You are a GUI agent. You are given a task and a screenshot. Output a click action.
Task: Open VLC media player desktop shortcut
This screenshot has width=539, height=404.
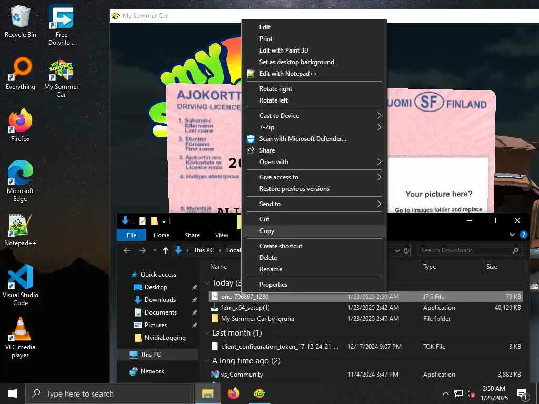pos(21,337)
